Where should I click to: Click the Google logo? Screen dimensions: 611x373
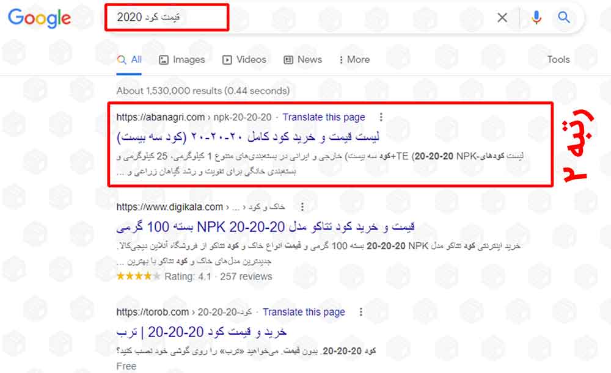(39, 18)
